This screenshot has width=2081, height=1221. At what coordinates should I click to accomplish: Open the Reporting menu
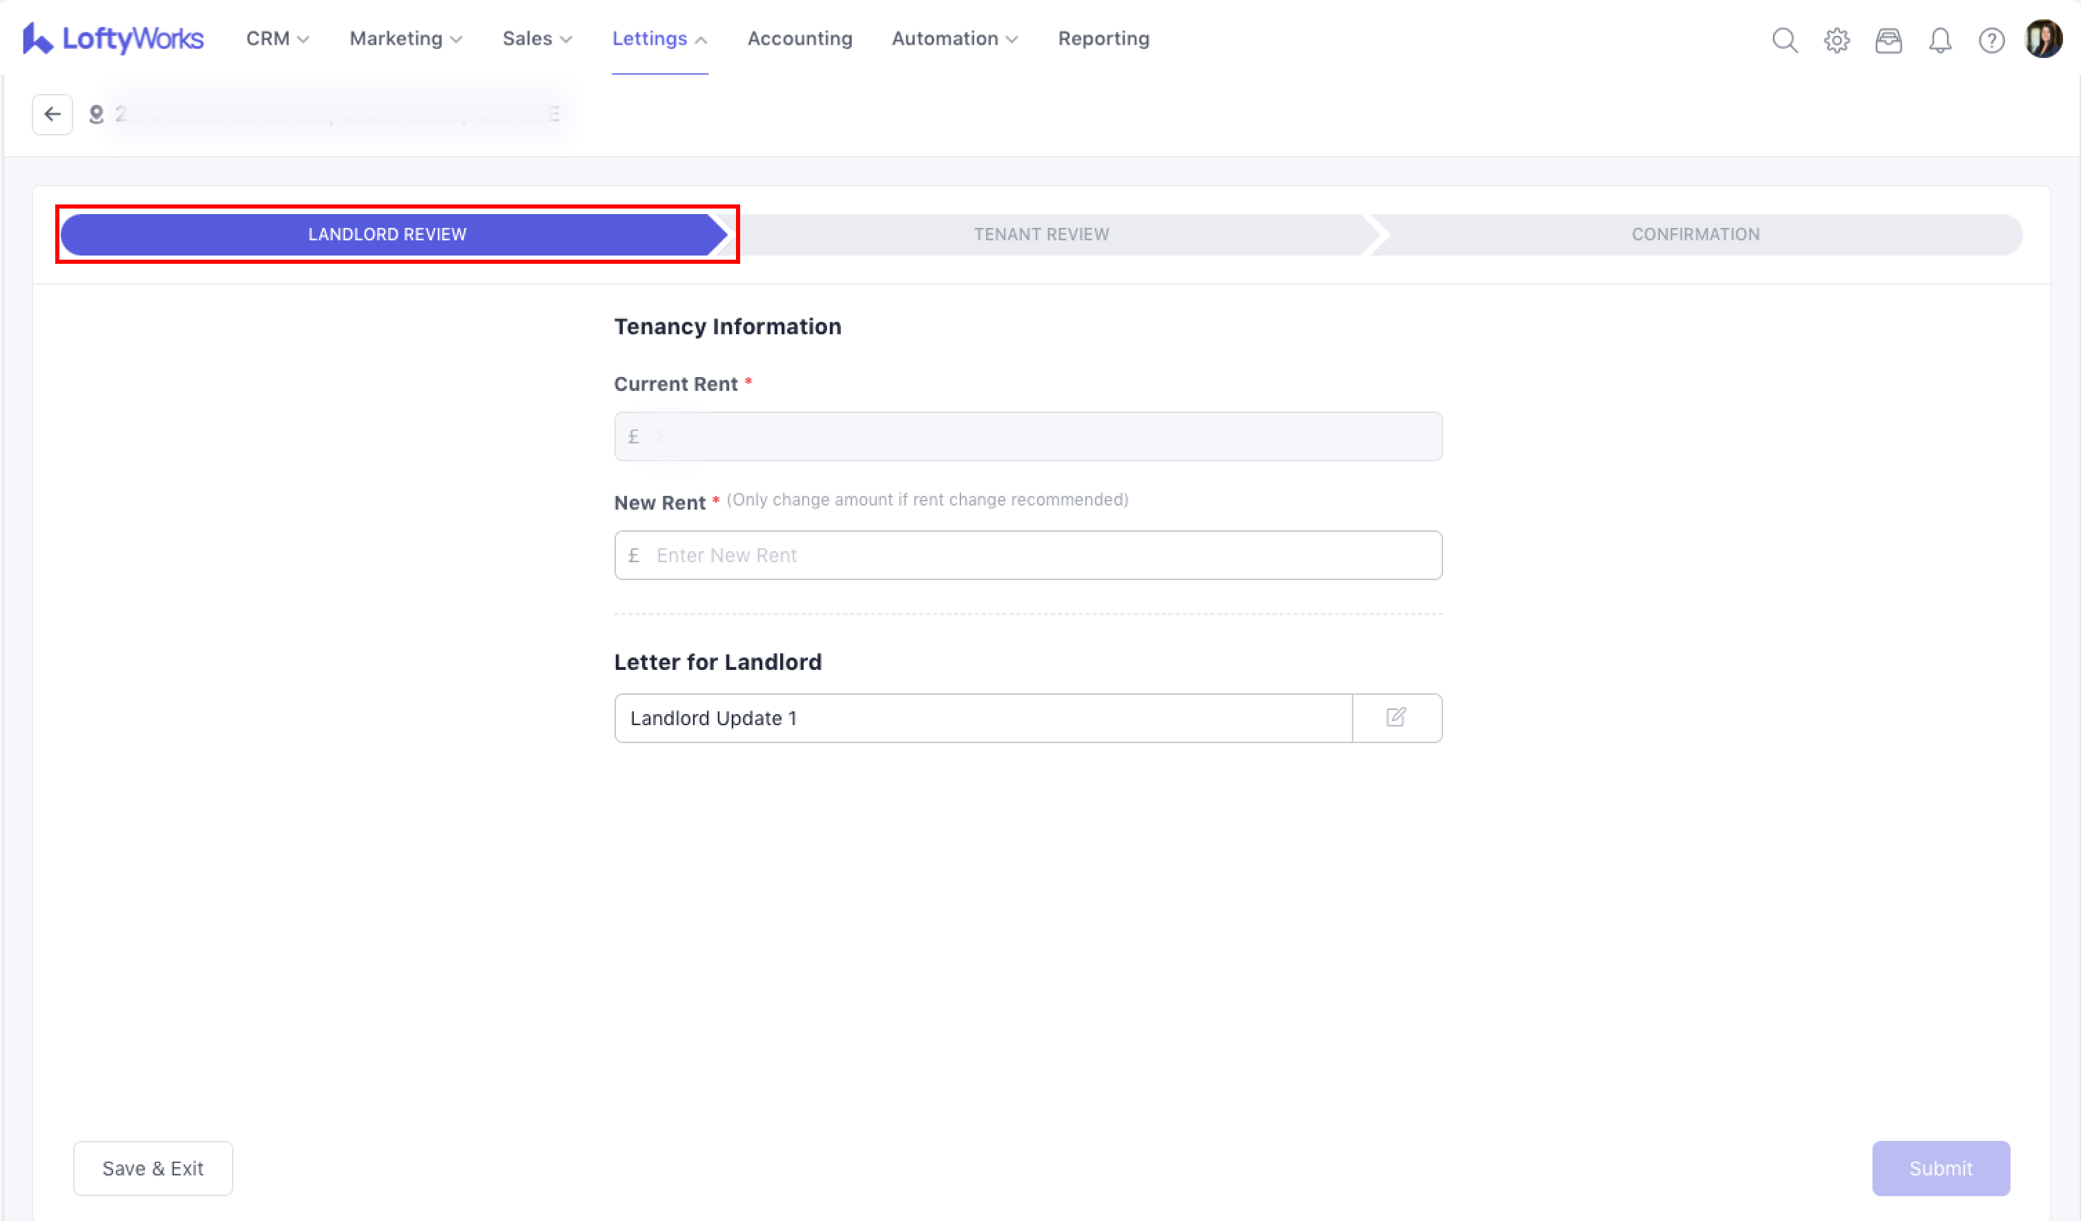[x=1103, y=39]
